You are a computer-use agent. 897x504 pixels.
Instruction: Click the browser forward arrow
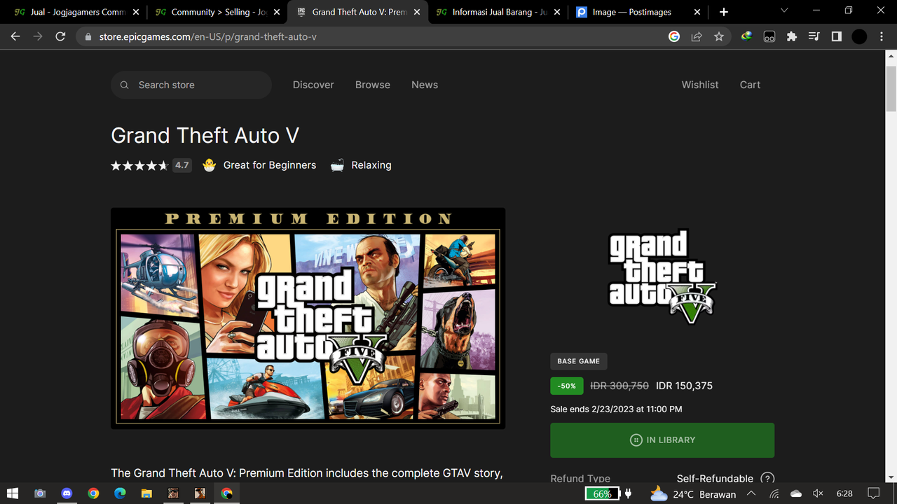pos(38,36)
